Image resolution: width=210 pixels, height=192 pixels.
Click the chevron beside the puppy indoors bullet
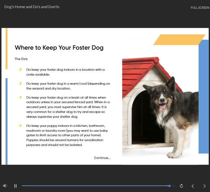click(x=21, y=126)
